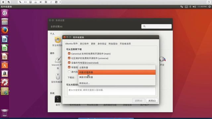Expand the VM toolbar collapse arrow
Screen dimensions: 212x119
[60, 2]
